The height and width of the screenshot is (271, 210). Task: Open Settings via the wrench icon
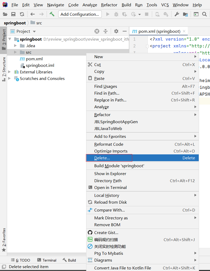click(177, 14)
